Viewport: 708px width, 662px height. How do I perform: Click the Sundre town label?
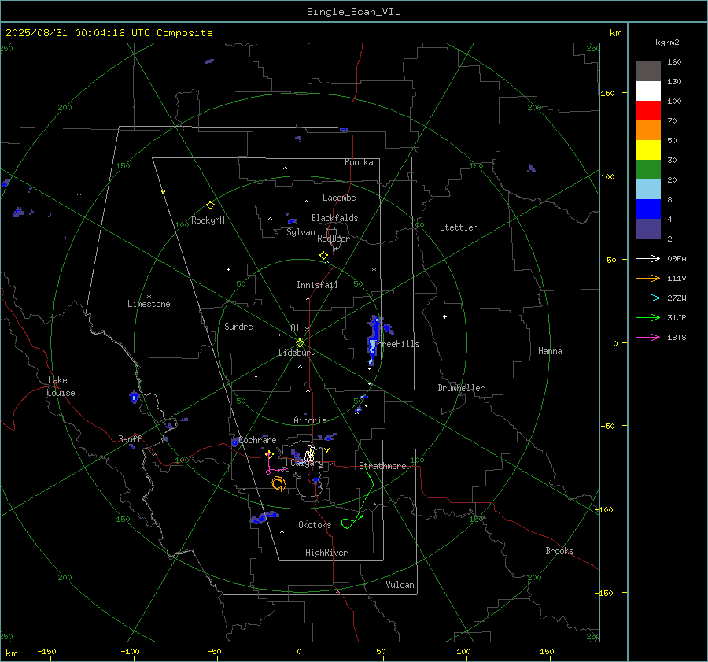point(238,327)
